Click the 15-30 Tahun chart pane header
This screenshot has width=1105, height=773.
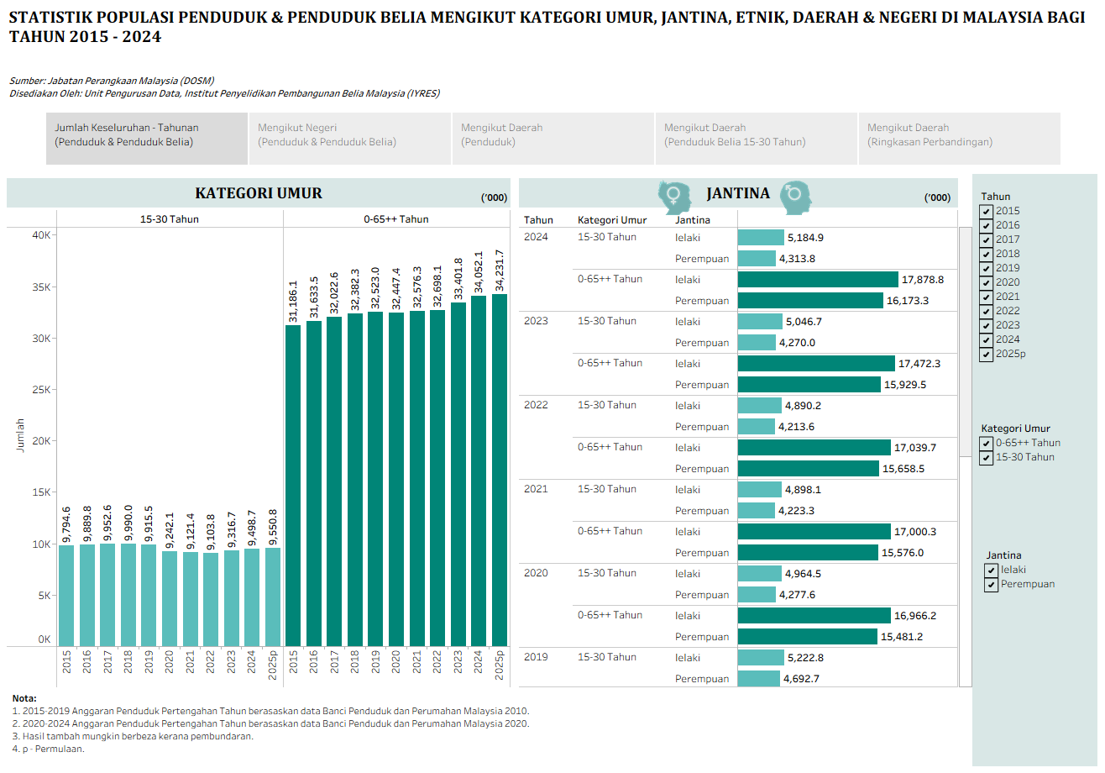click(170, 219)
